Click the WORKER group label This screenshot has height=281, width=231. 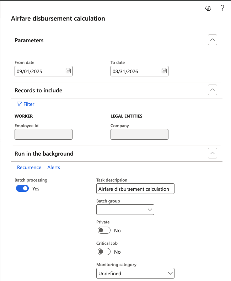click(24, 116)
